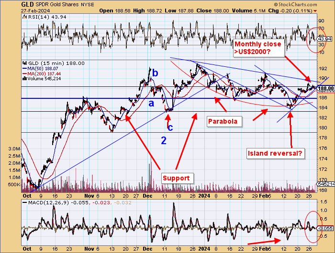Click the 176 label on the price axis

pyautogui.click(x=323, y=148)
